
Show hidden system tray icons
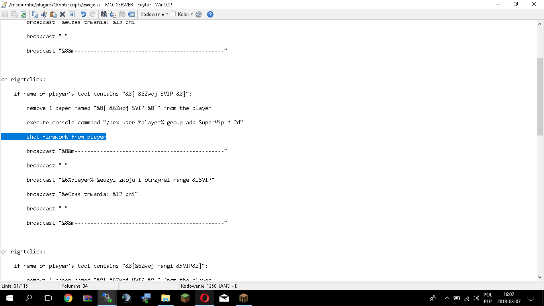(447, 298)
